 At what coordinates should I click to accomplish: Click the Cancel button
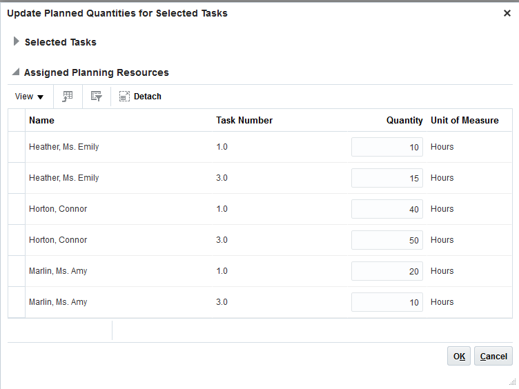[x=493, y=357]
